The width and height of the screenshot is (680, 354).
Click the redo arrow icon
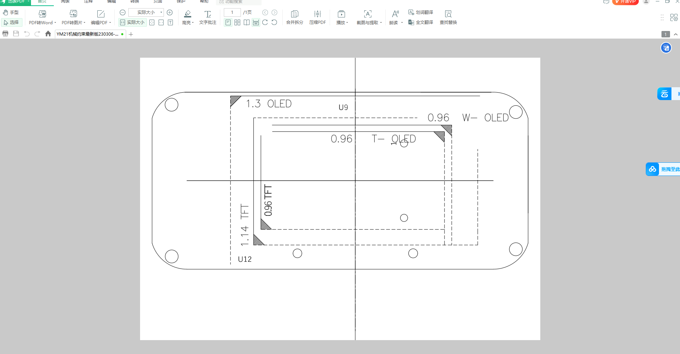click(37, 34)
